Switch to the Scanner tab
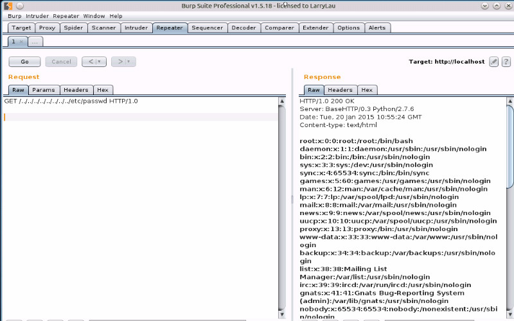514x321 pixels. click(103, 28)
